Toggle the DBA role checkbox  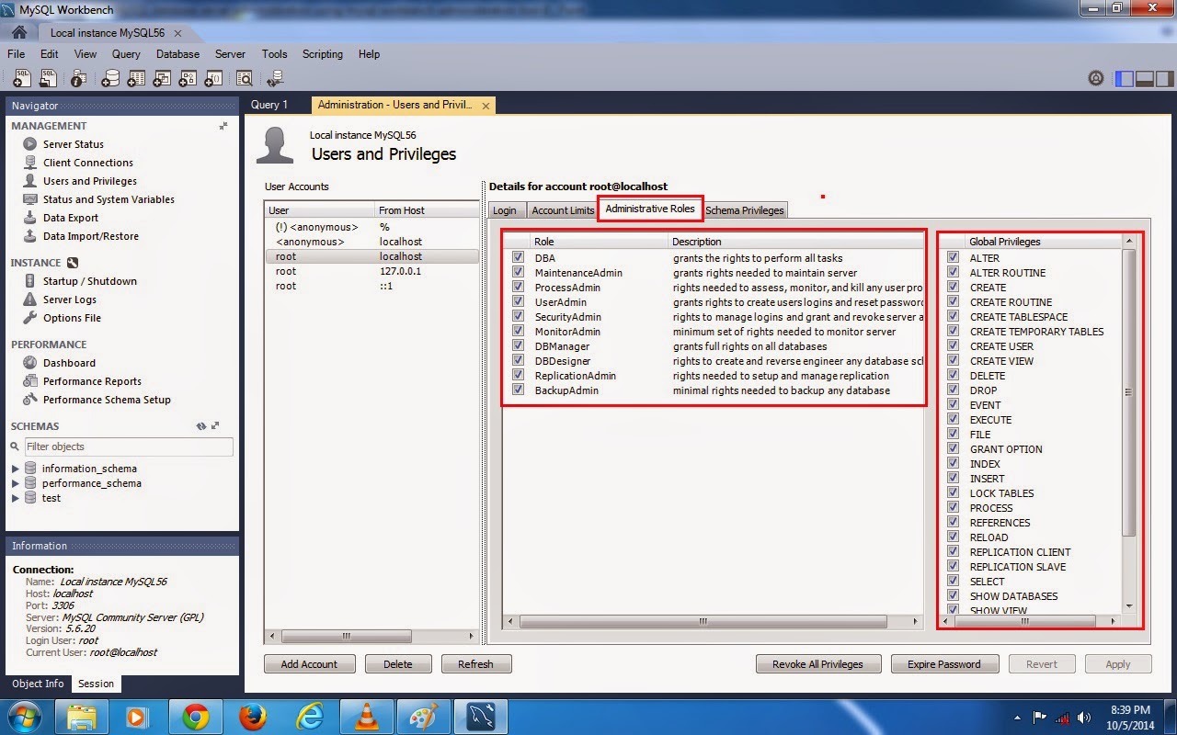pyautogui.click(x=519, y=258)
